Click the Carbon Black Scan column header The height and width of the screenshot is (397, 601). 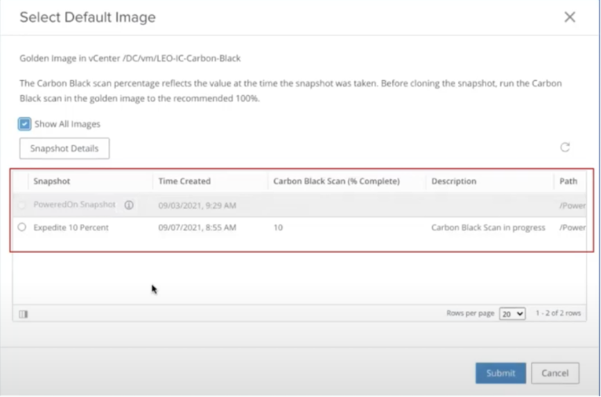336,181
